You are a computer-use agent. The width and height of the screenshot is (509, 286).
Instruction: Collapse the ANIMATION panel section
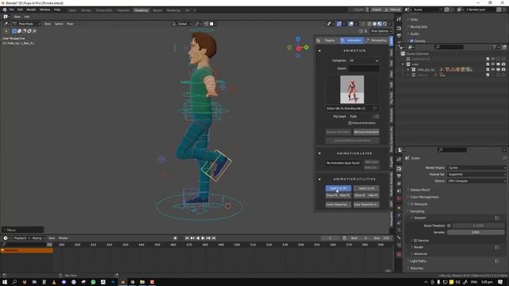click(320, 51)
